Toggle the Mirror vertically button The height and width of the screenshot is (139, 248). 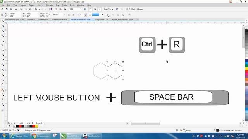pyautogui.click(x=74, y=15)
